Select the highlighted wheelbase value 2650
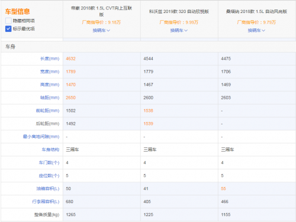This screenshot has width=296, height=222. 70,98
